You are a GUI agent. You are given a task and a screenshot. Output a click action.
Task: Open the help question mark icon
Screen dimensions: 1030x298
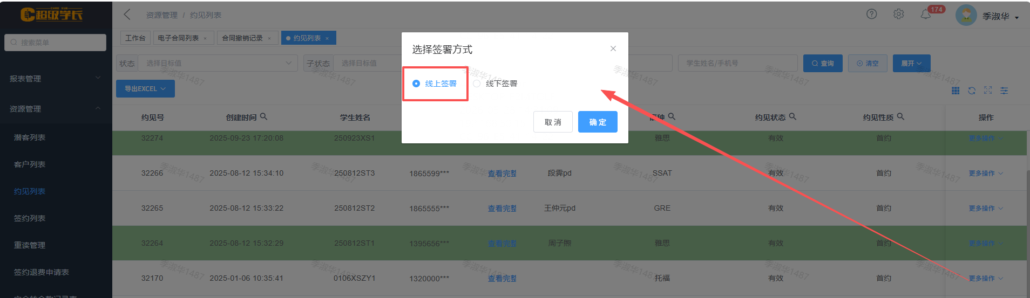click(871, 15)
